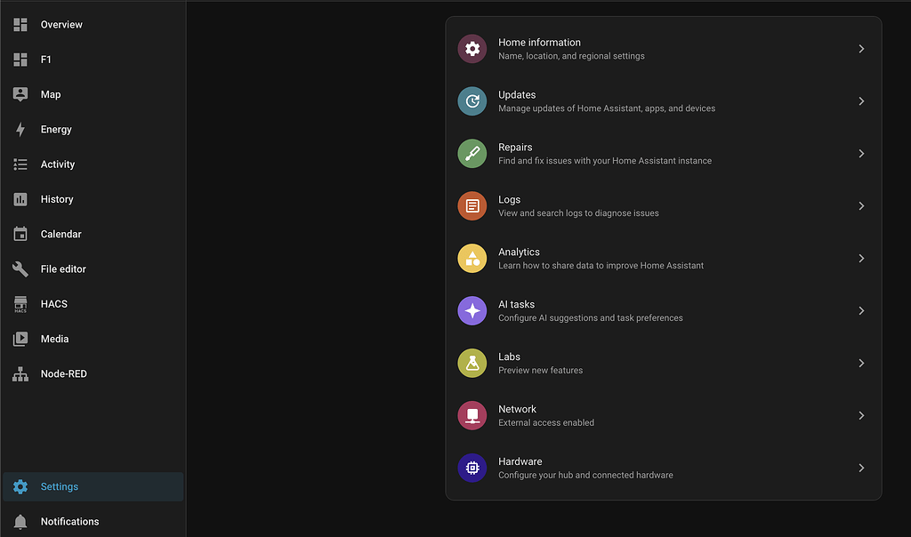Open Updates using its right chevron
911x537 pixels.
pos(861,101)
